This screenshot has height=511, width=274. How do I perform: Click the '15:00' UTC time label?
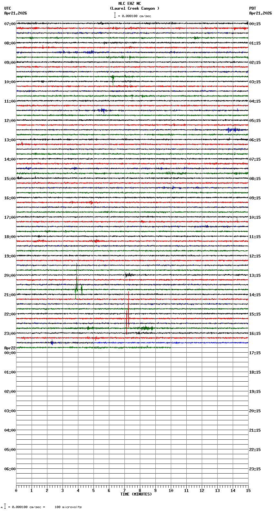pyautogui.click(x=10, y=179)
